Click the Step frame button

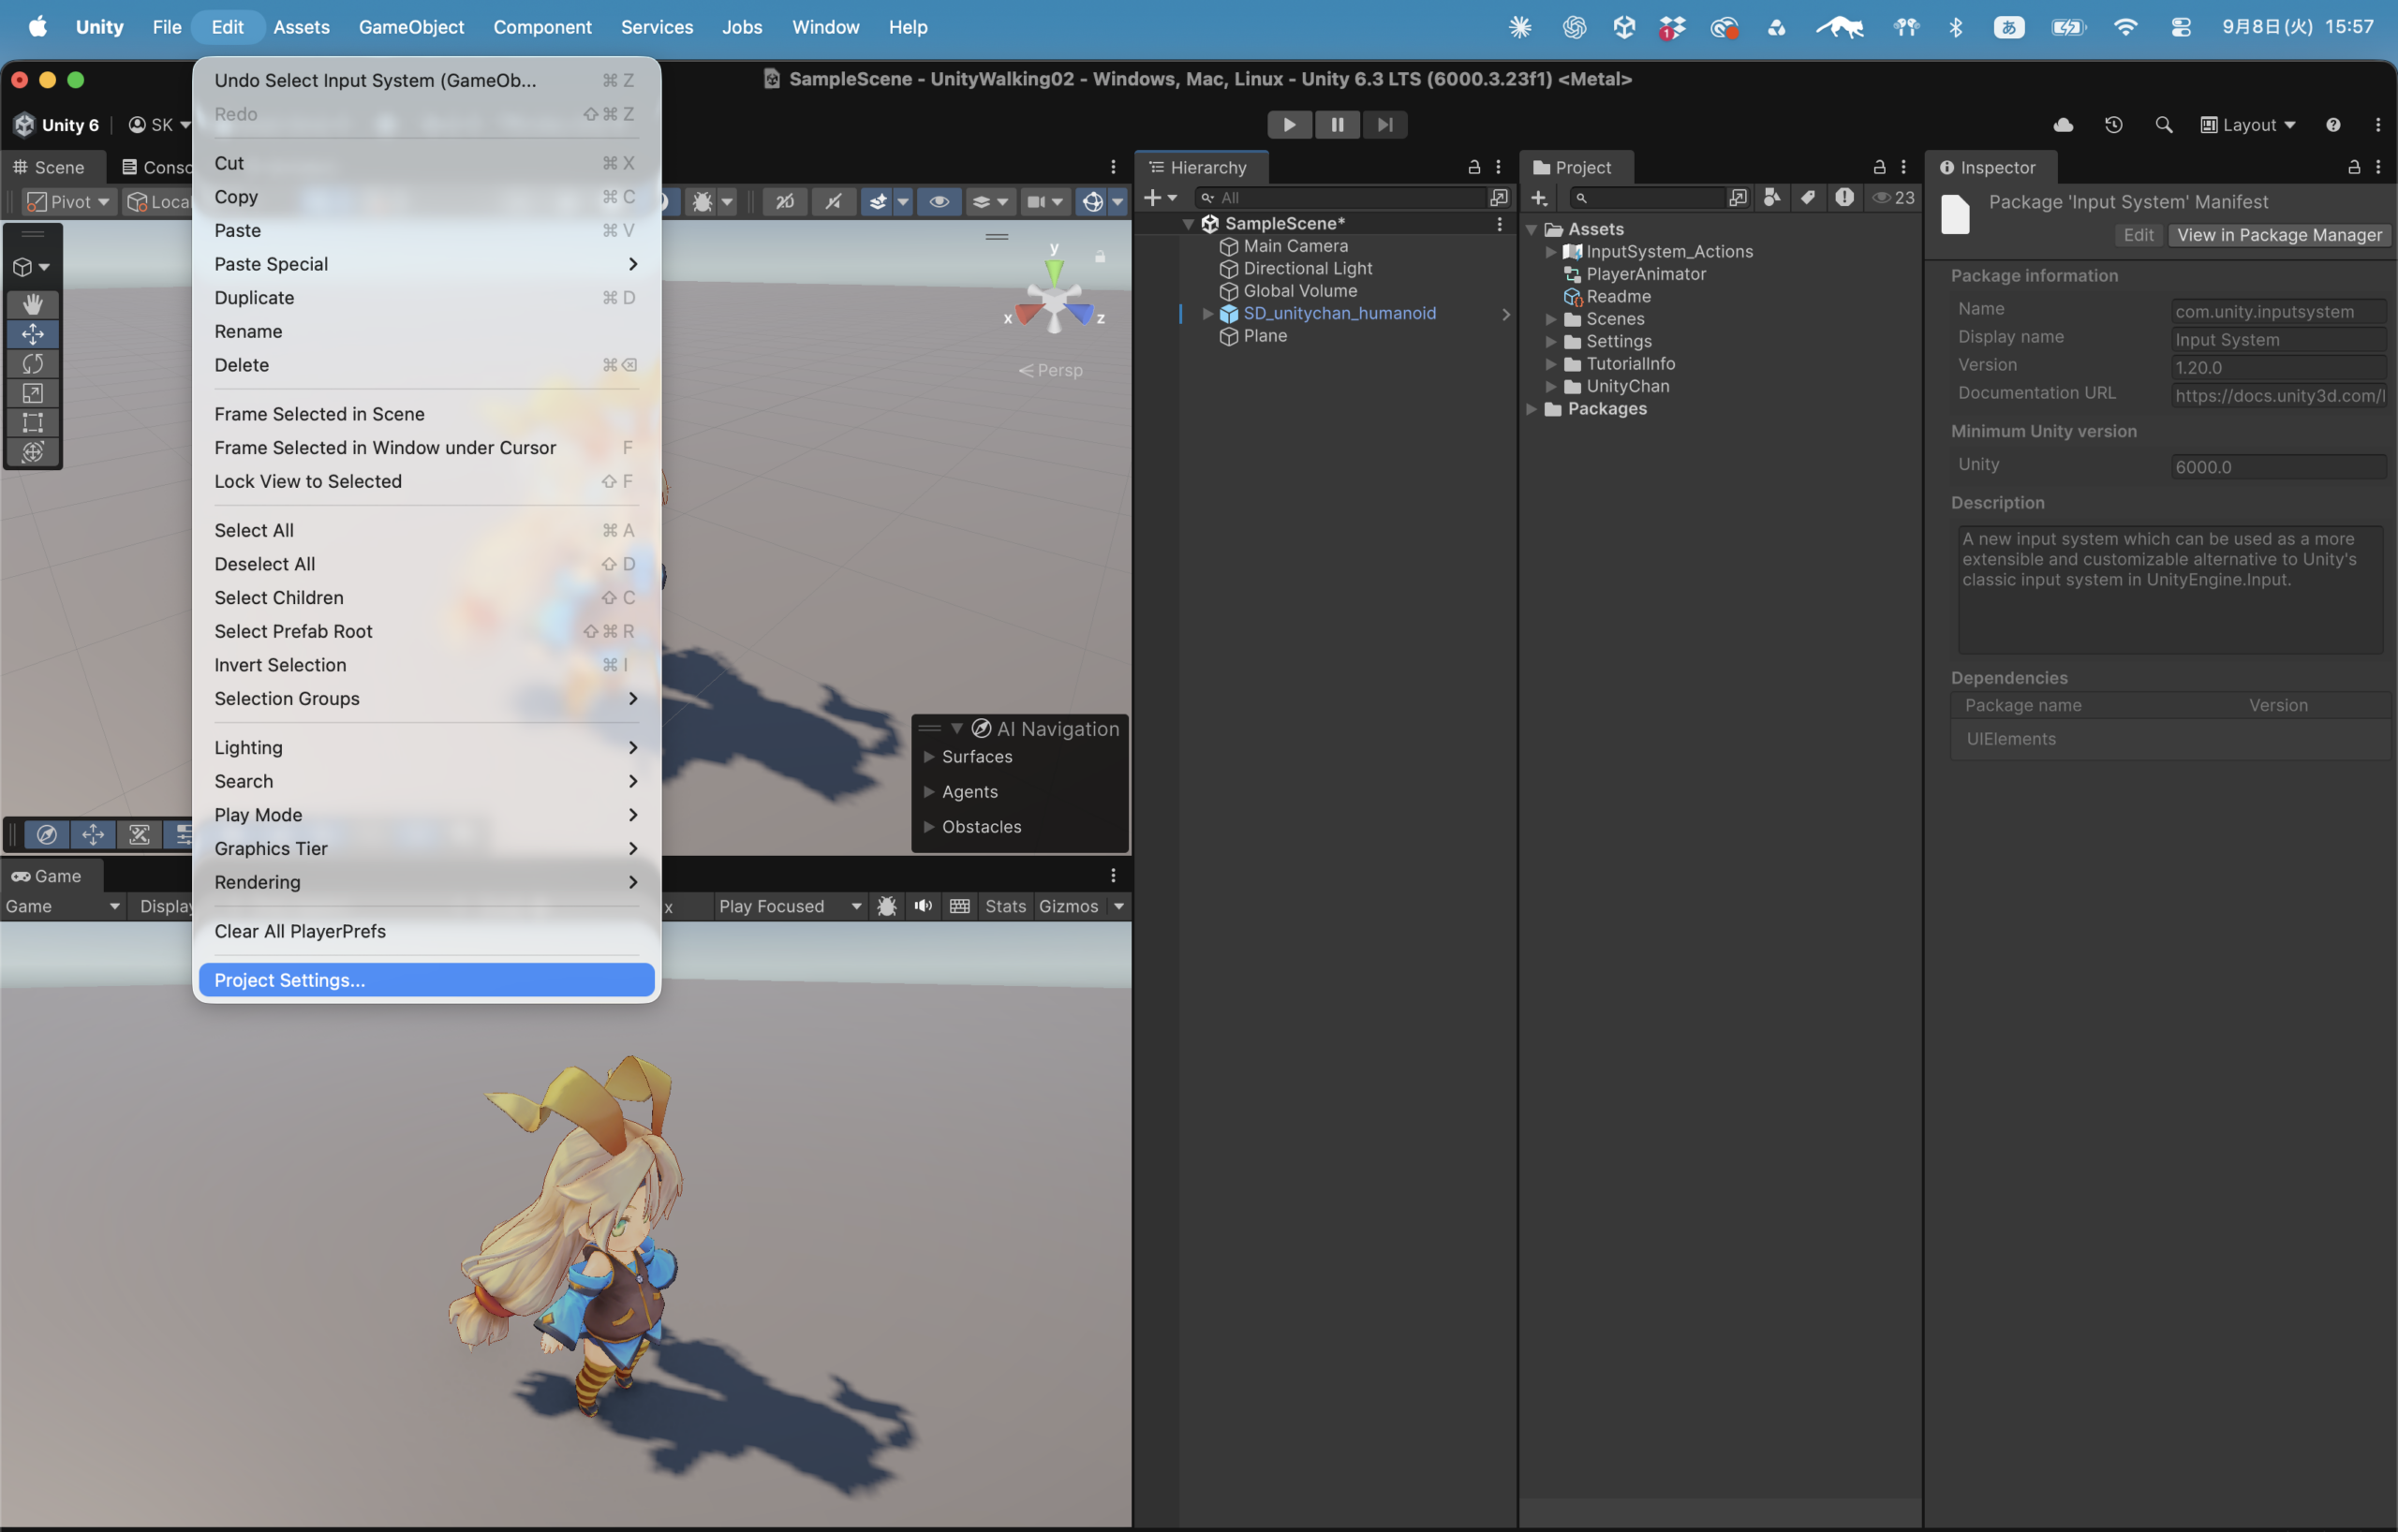pyautogui.click(x=1384, y=125)
